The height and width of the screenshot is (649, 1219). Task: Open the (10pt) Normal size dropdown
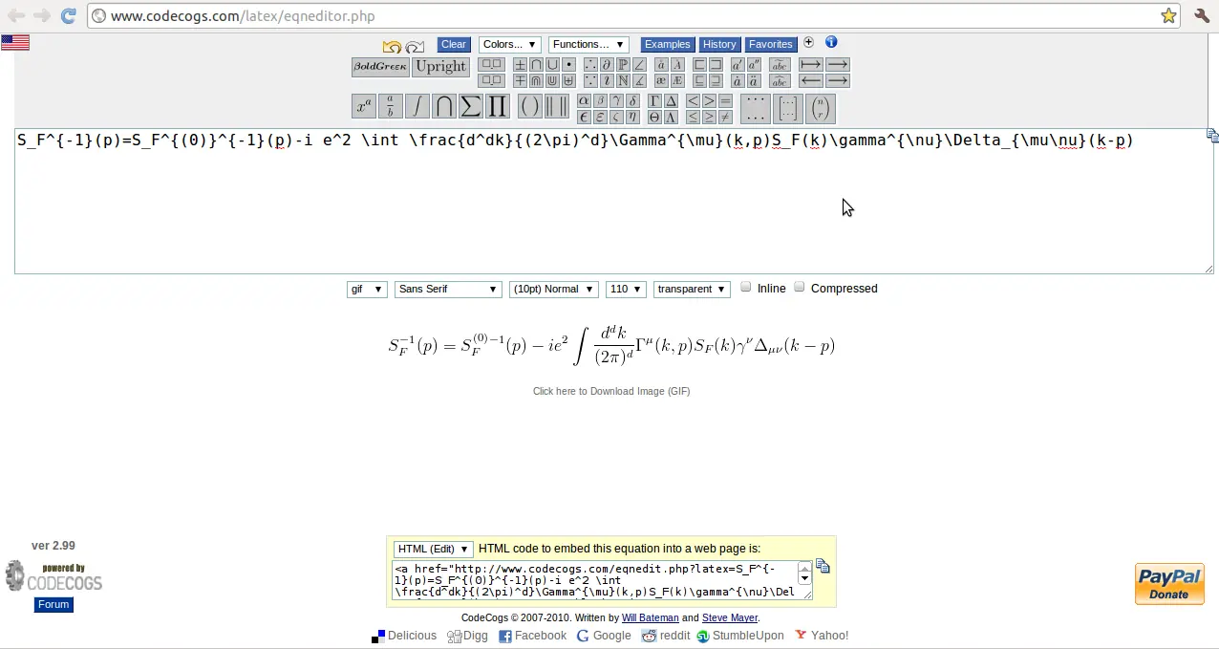pyautogui.click(x=553, y=289)
